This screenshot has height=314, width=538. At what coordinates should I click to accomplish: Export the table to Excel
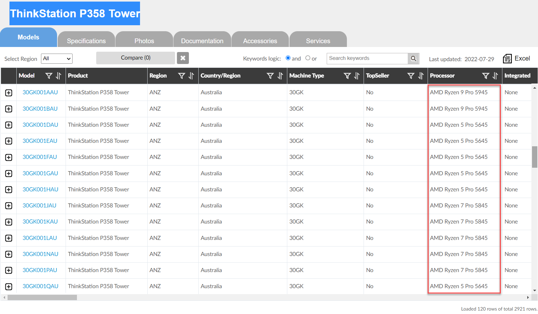(517, 59)
